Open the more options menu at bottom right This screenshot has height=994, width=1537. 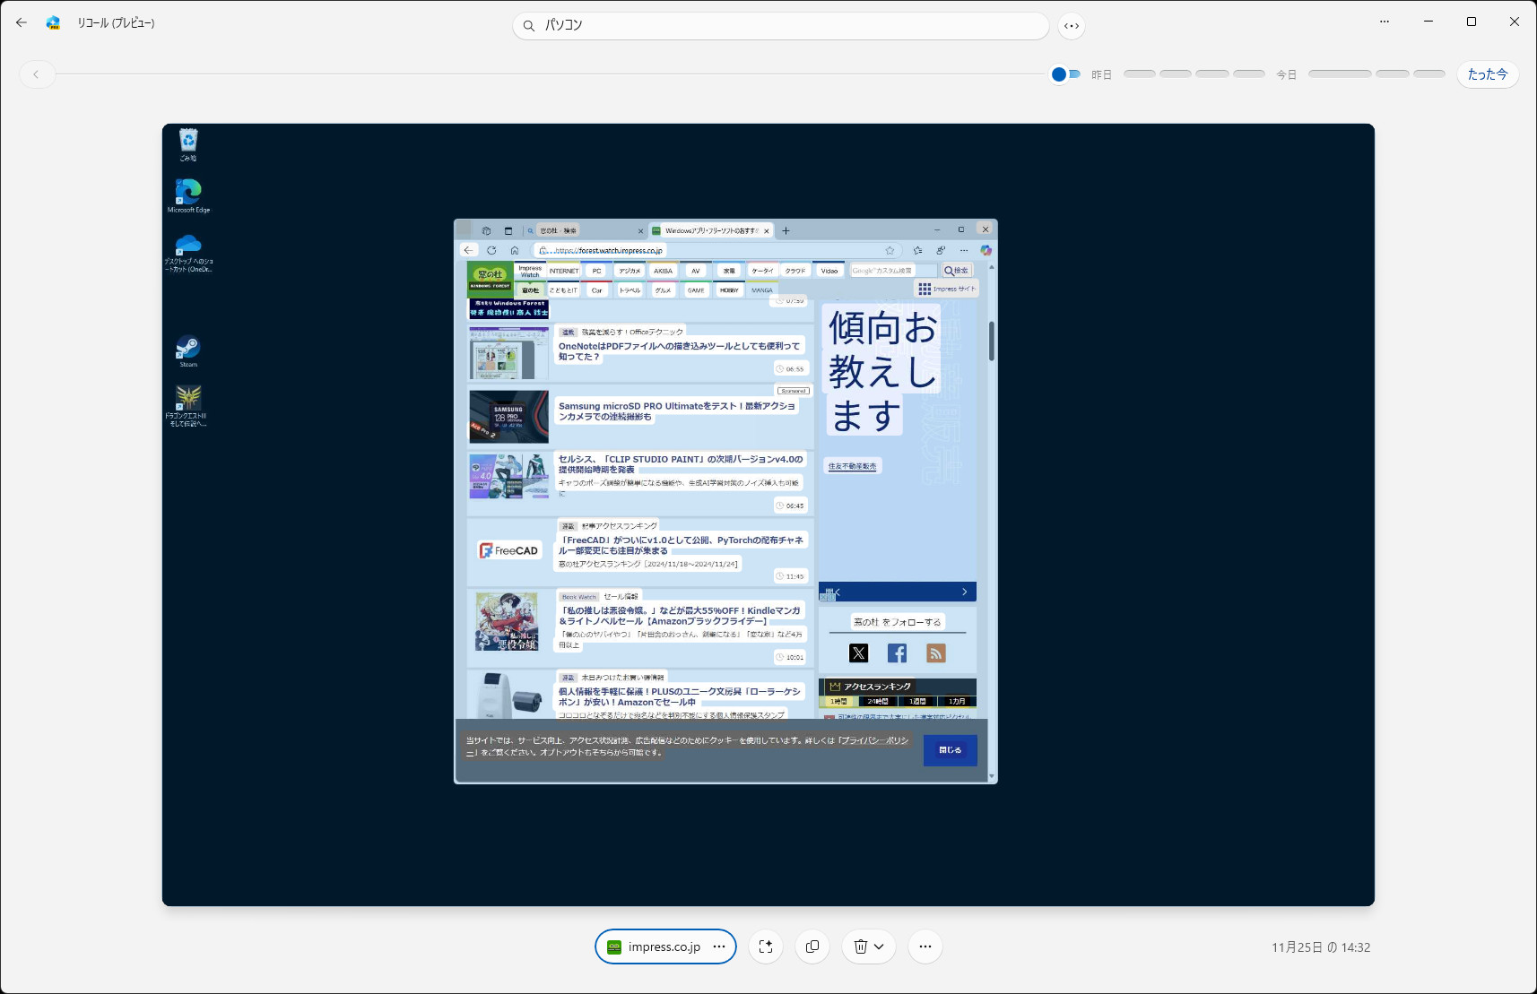coord(926,946)
